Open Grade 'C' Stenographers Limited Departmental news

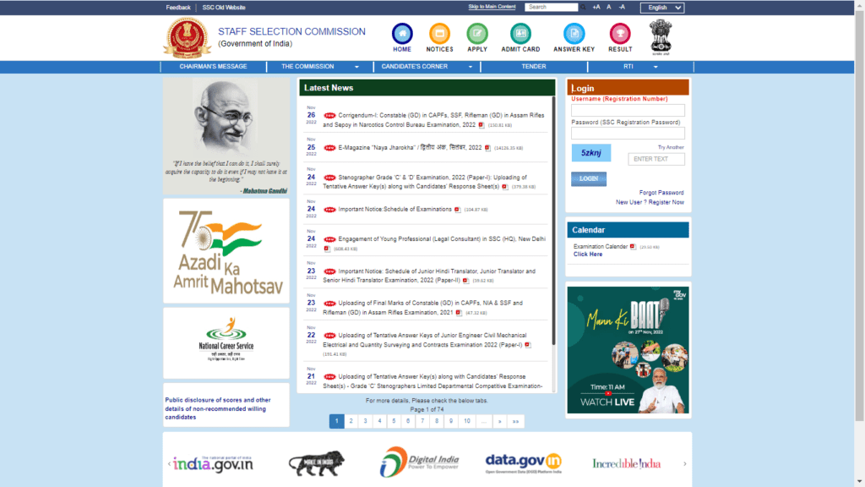click(433, 381)
